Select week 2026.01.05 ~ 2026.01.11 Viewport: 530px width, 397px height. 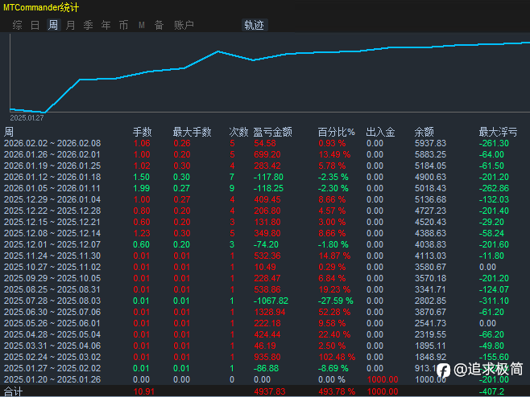(x=52, y=188)
